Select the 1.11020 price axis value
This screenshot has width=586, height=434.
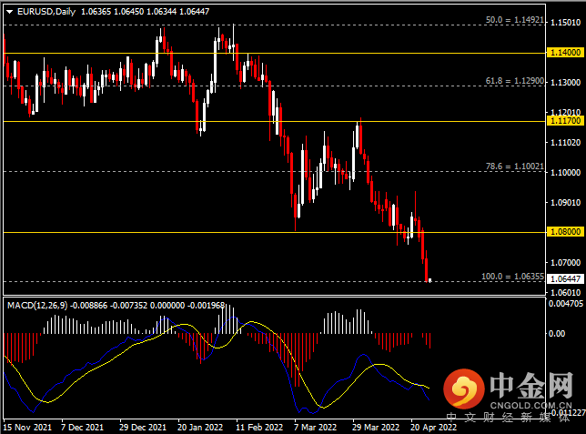click(565, 143)
